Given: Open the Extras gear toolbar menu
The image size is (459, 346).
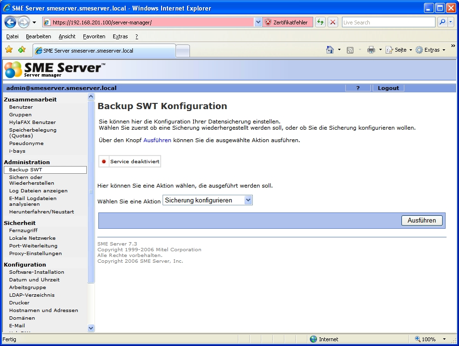Looking at the screenshot, I should pos(430,50).
